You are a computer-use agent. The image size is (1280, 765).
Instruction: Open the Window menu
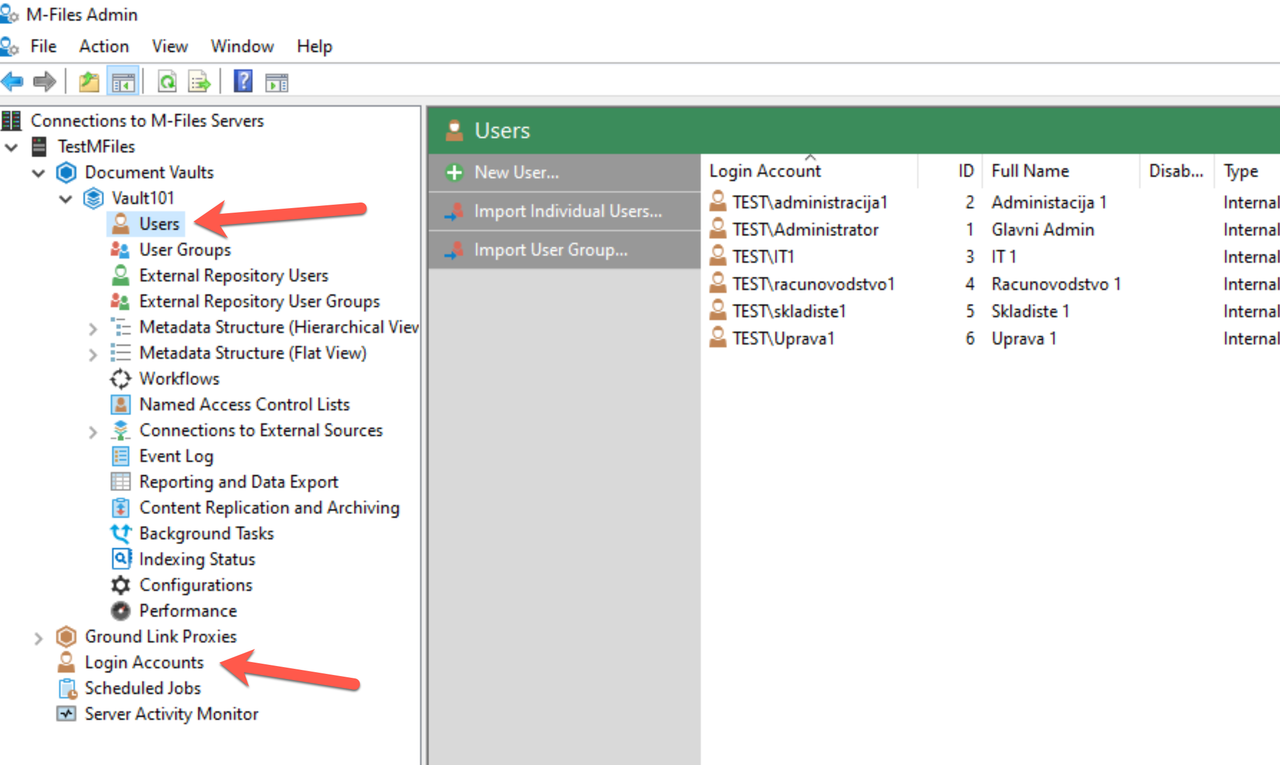242,46
